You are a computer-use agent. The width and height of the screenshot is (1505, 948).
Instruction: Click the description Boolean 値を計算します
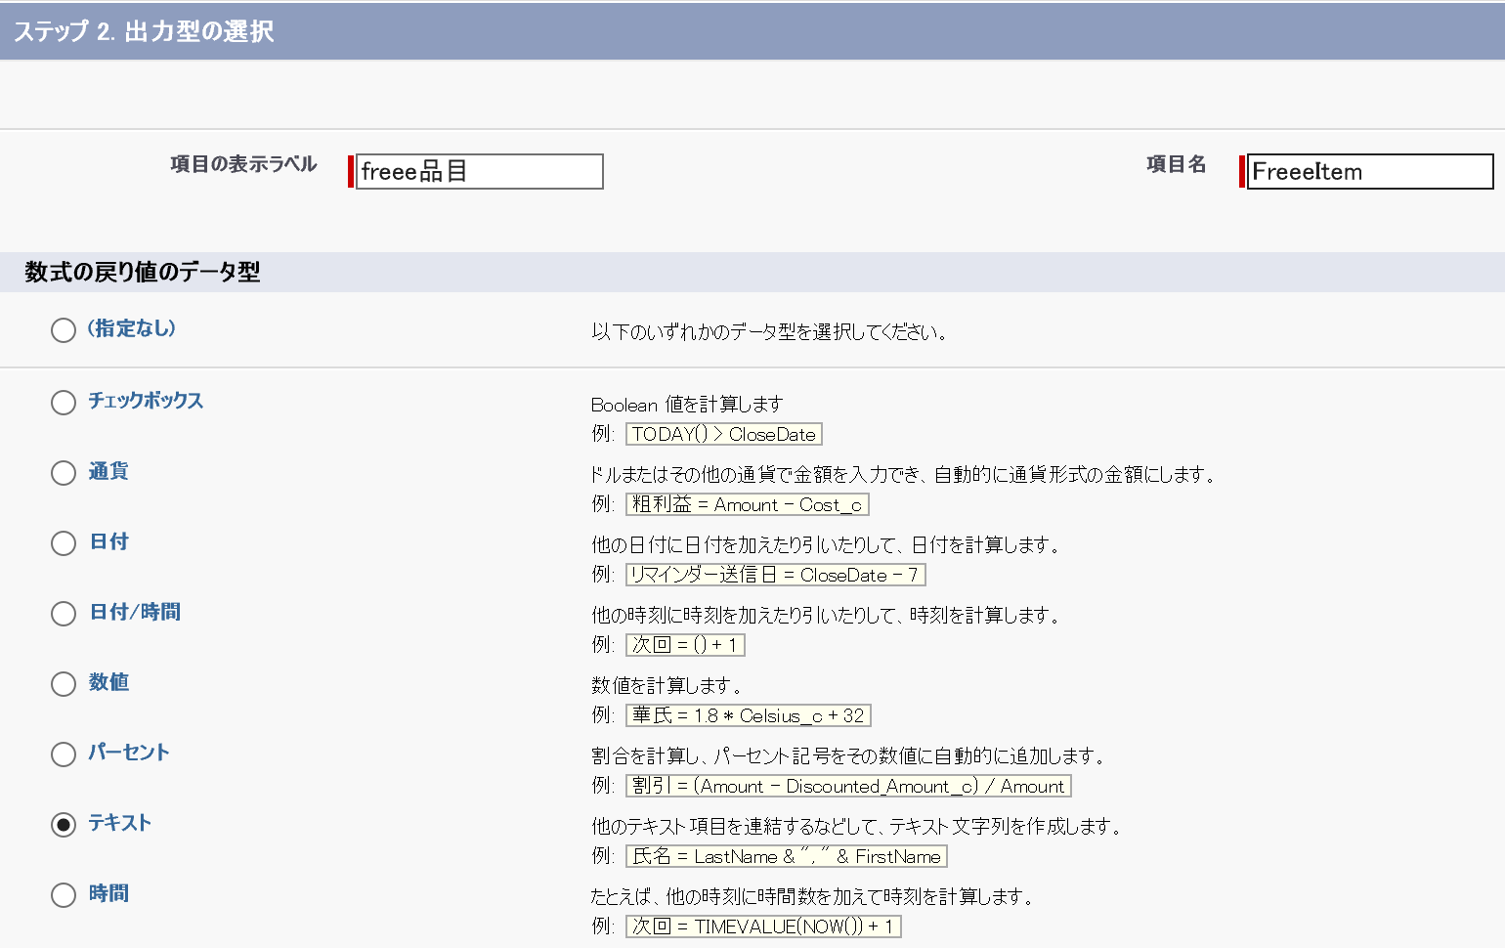point(687,405)
